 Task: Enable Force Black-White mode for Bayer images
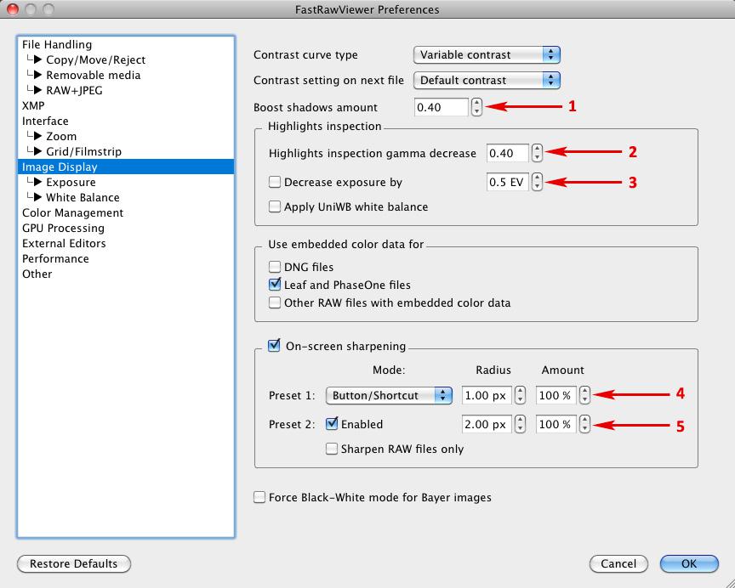click(x=259, y=497)
